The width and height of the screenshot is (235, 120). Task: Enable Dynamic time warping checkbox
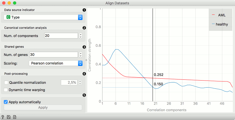6,90
